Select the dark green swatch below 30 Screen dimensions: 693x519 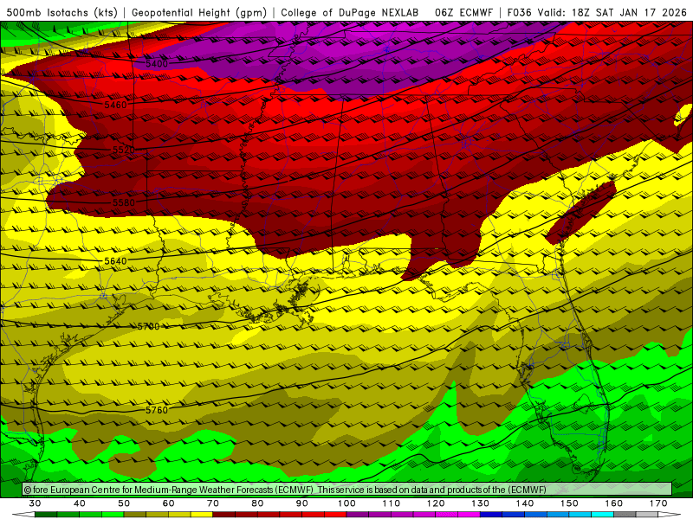pyautogui.click(x=46, y=515)
